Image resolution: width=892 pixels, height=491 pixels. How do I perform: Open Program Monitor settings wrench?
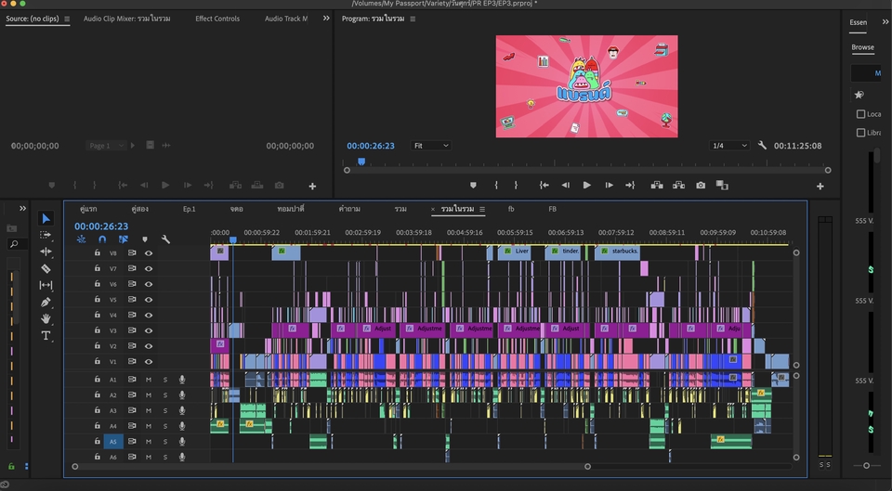[x=762, y=146]
